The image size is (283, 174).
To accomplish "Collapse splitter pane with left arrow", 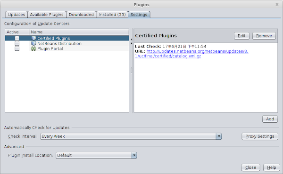I will point(132,40).
